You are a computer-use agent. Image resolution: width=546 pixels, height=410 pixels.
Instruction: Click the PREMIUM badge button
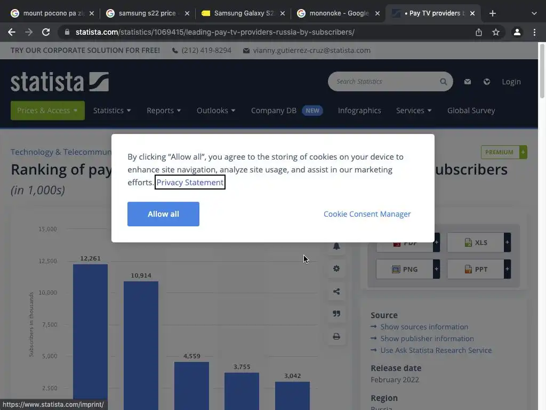(x=504, y=152)
